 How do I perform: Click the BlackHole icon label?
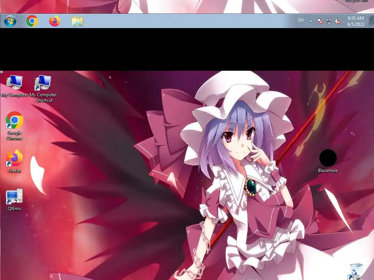tap(328, 171)
